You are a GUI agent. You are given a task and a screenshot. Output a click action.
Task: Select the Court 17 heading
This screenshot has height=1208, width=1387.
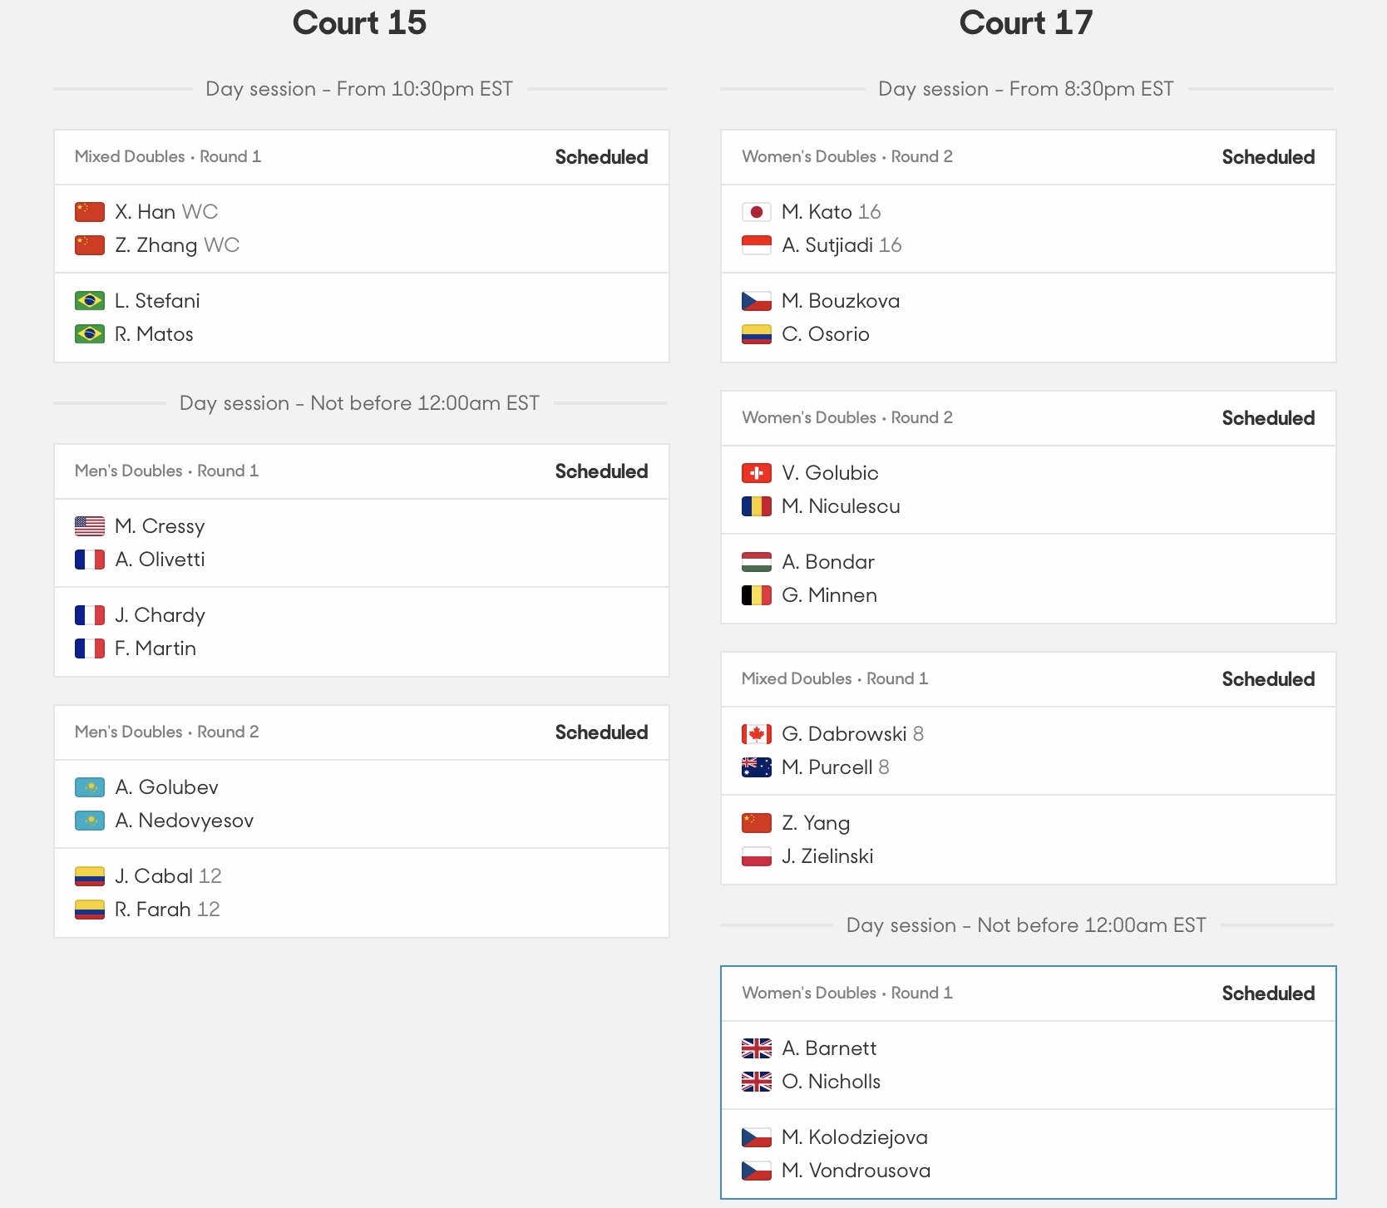1026,22
